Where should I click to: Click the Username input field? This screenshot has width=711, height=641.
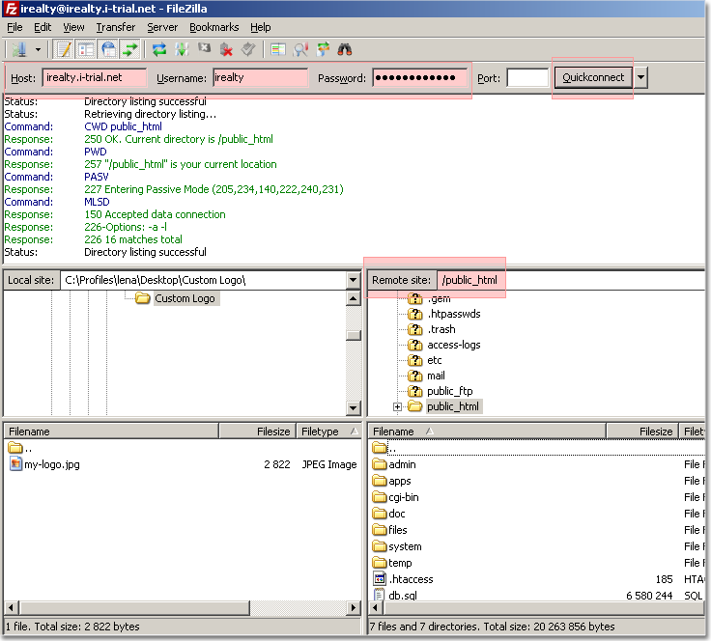pyautogui.click(x=260, y=77)
